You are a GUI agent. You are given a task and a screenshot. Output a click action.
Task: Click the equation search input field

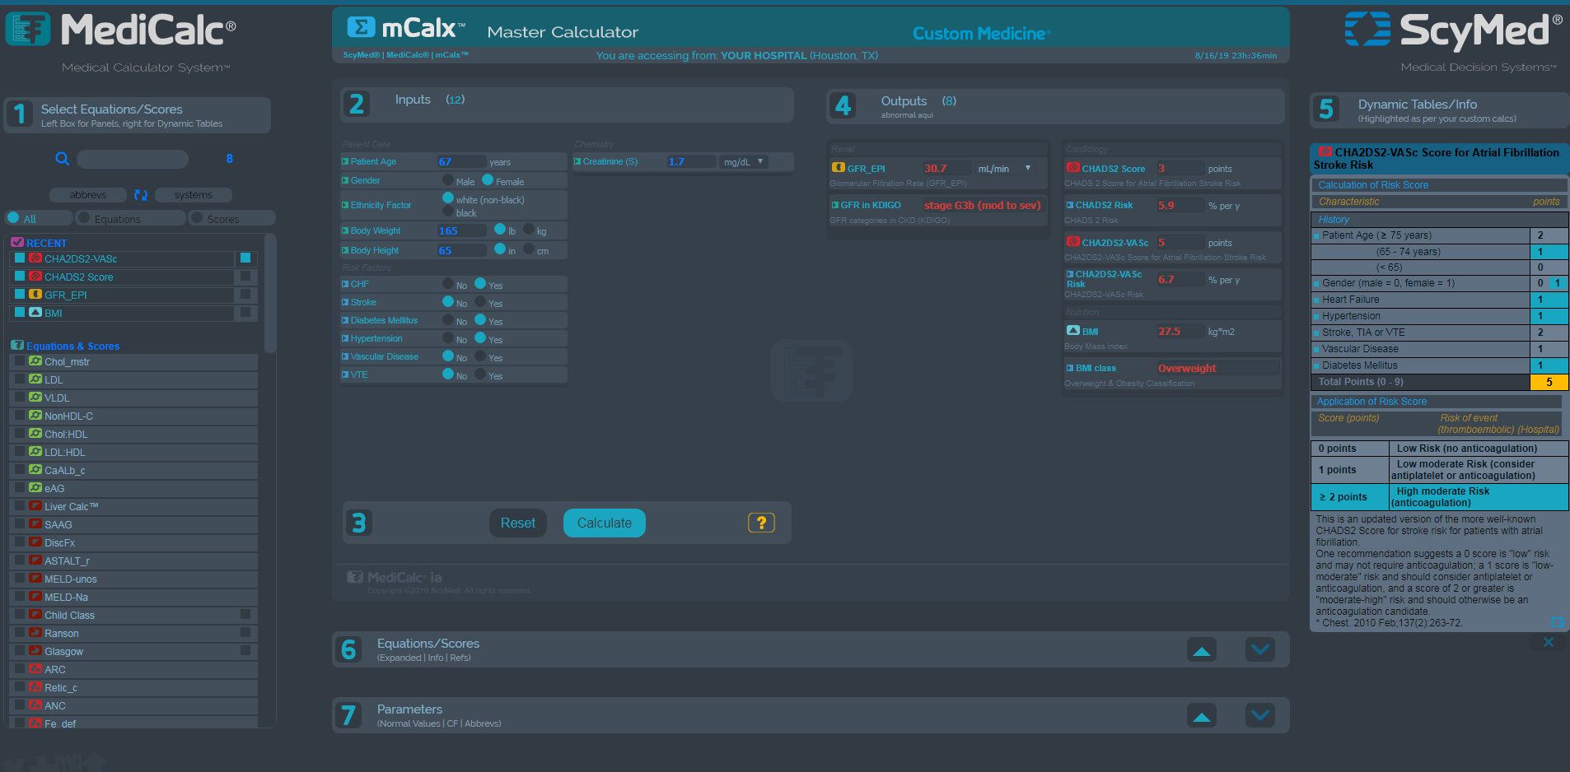click(133, 159)
